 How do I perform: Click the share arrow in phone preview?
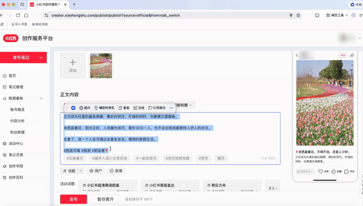(x=352, y=55)
